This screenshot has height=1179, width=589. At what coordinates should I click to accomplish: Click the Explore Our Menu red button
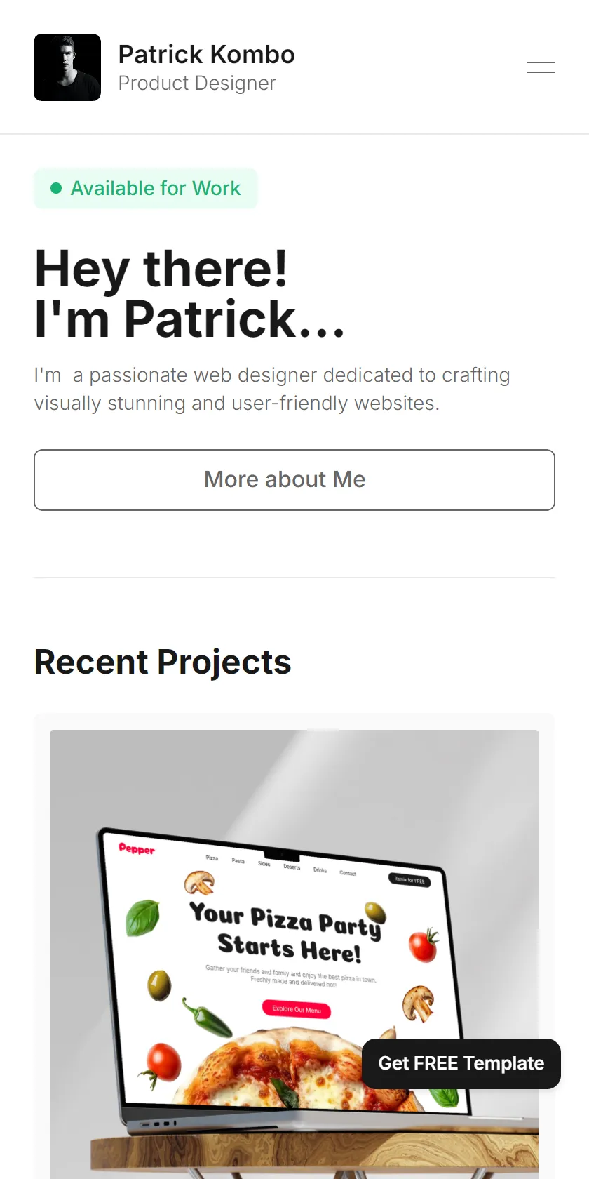297,1010
